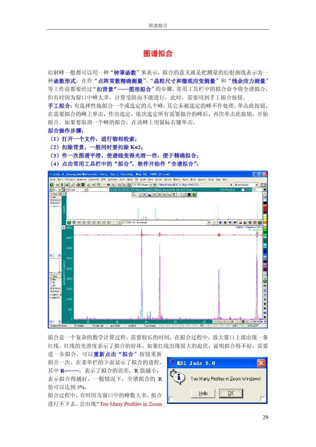This screenshot has height=447, width=316.
Task: Toggle PID button in status bar
Action: click(x=202, y=326)
